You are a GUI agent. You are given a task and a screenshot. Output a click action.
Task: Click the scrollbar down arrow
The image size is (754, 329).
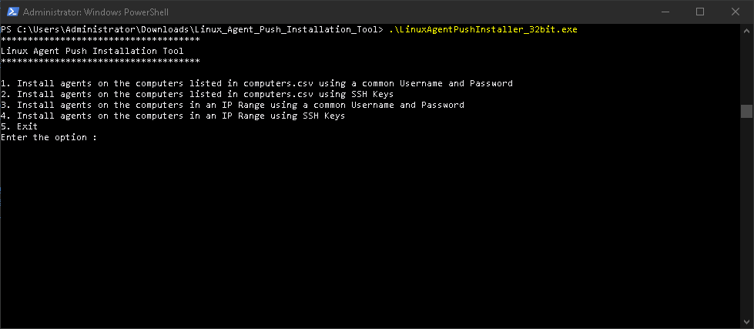tap(746, 322)
